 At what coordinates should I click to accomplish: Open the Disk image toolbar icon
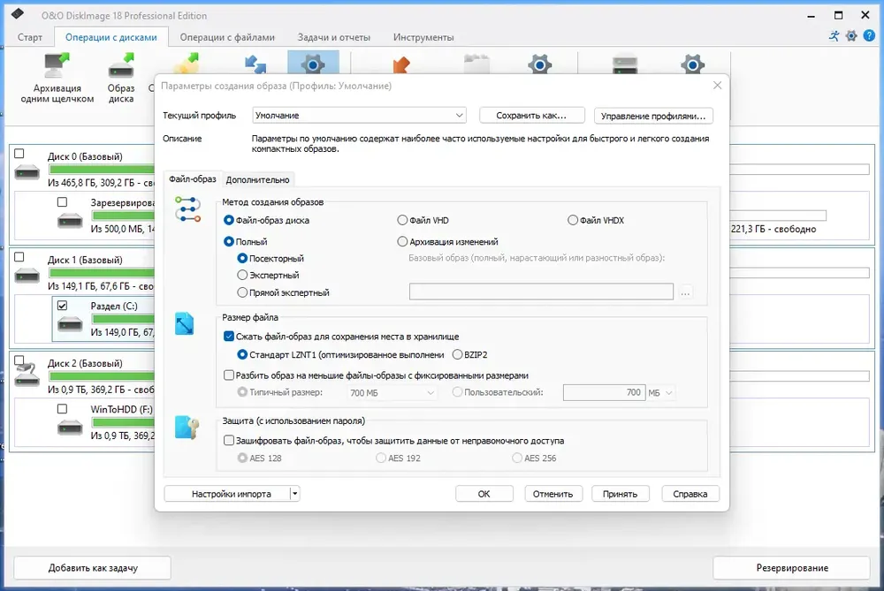point(121,65)
